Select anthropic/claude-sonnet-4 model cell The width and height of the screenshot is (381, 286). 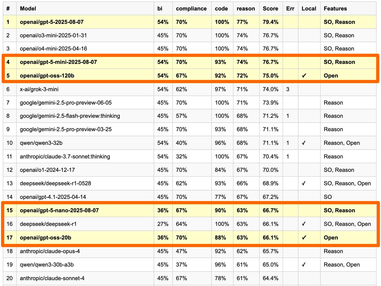tap(85, 278)
